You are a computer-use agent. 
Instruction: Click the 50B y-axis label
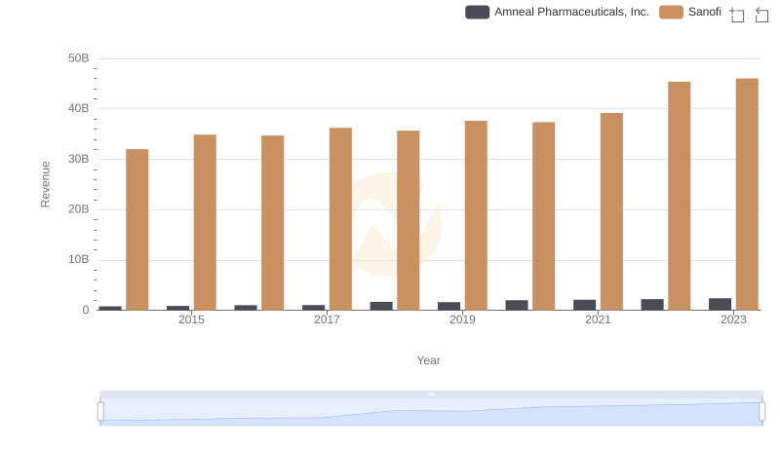[79, 58]
